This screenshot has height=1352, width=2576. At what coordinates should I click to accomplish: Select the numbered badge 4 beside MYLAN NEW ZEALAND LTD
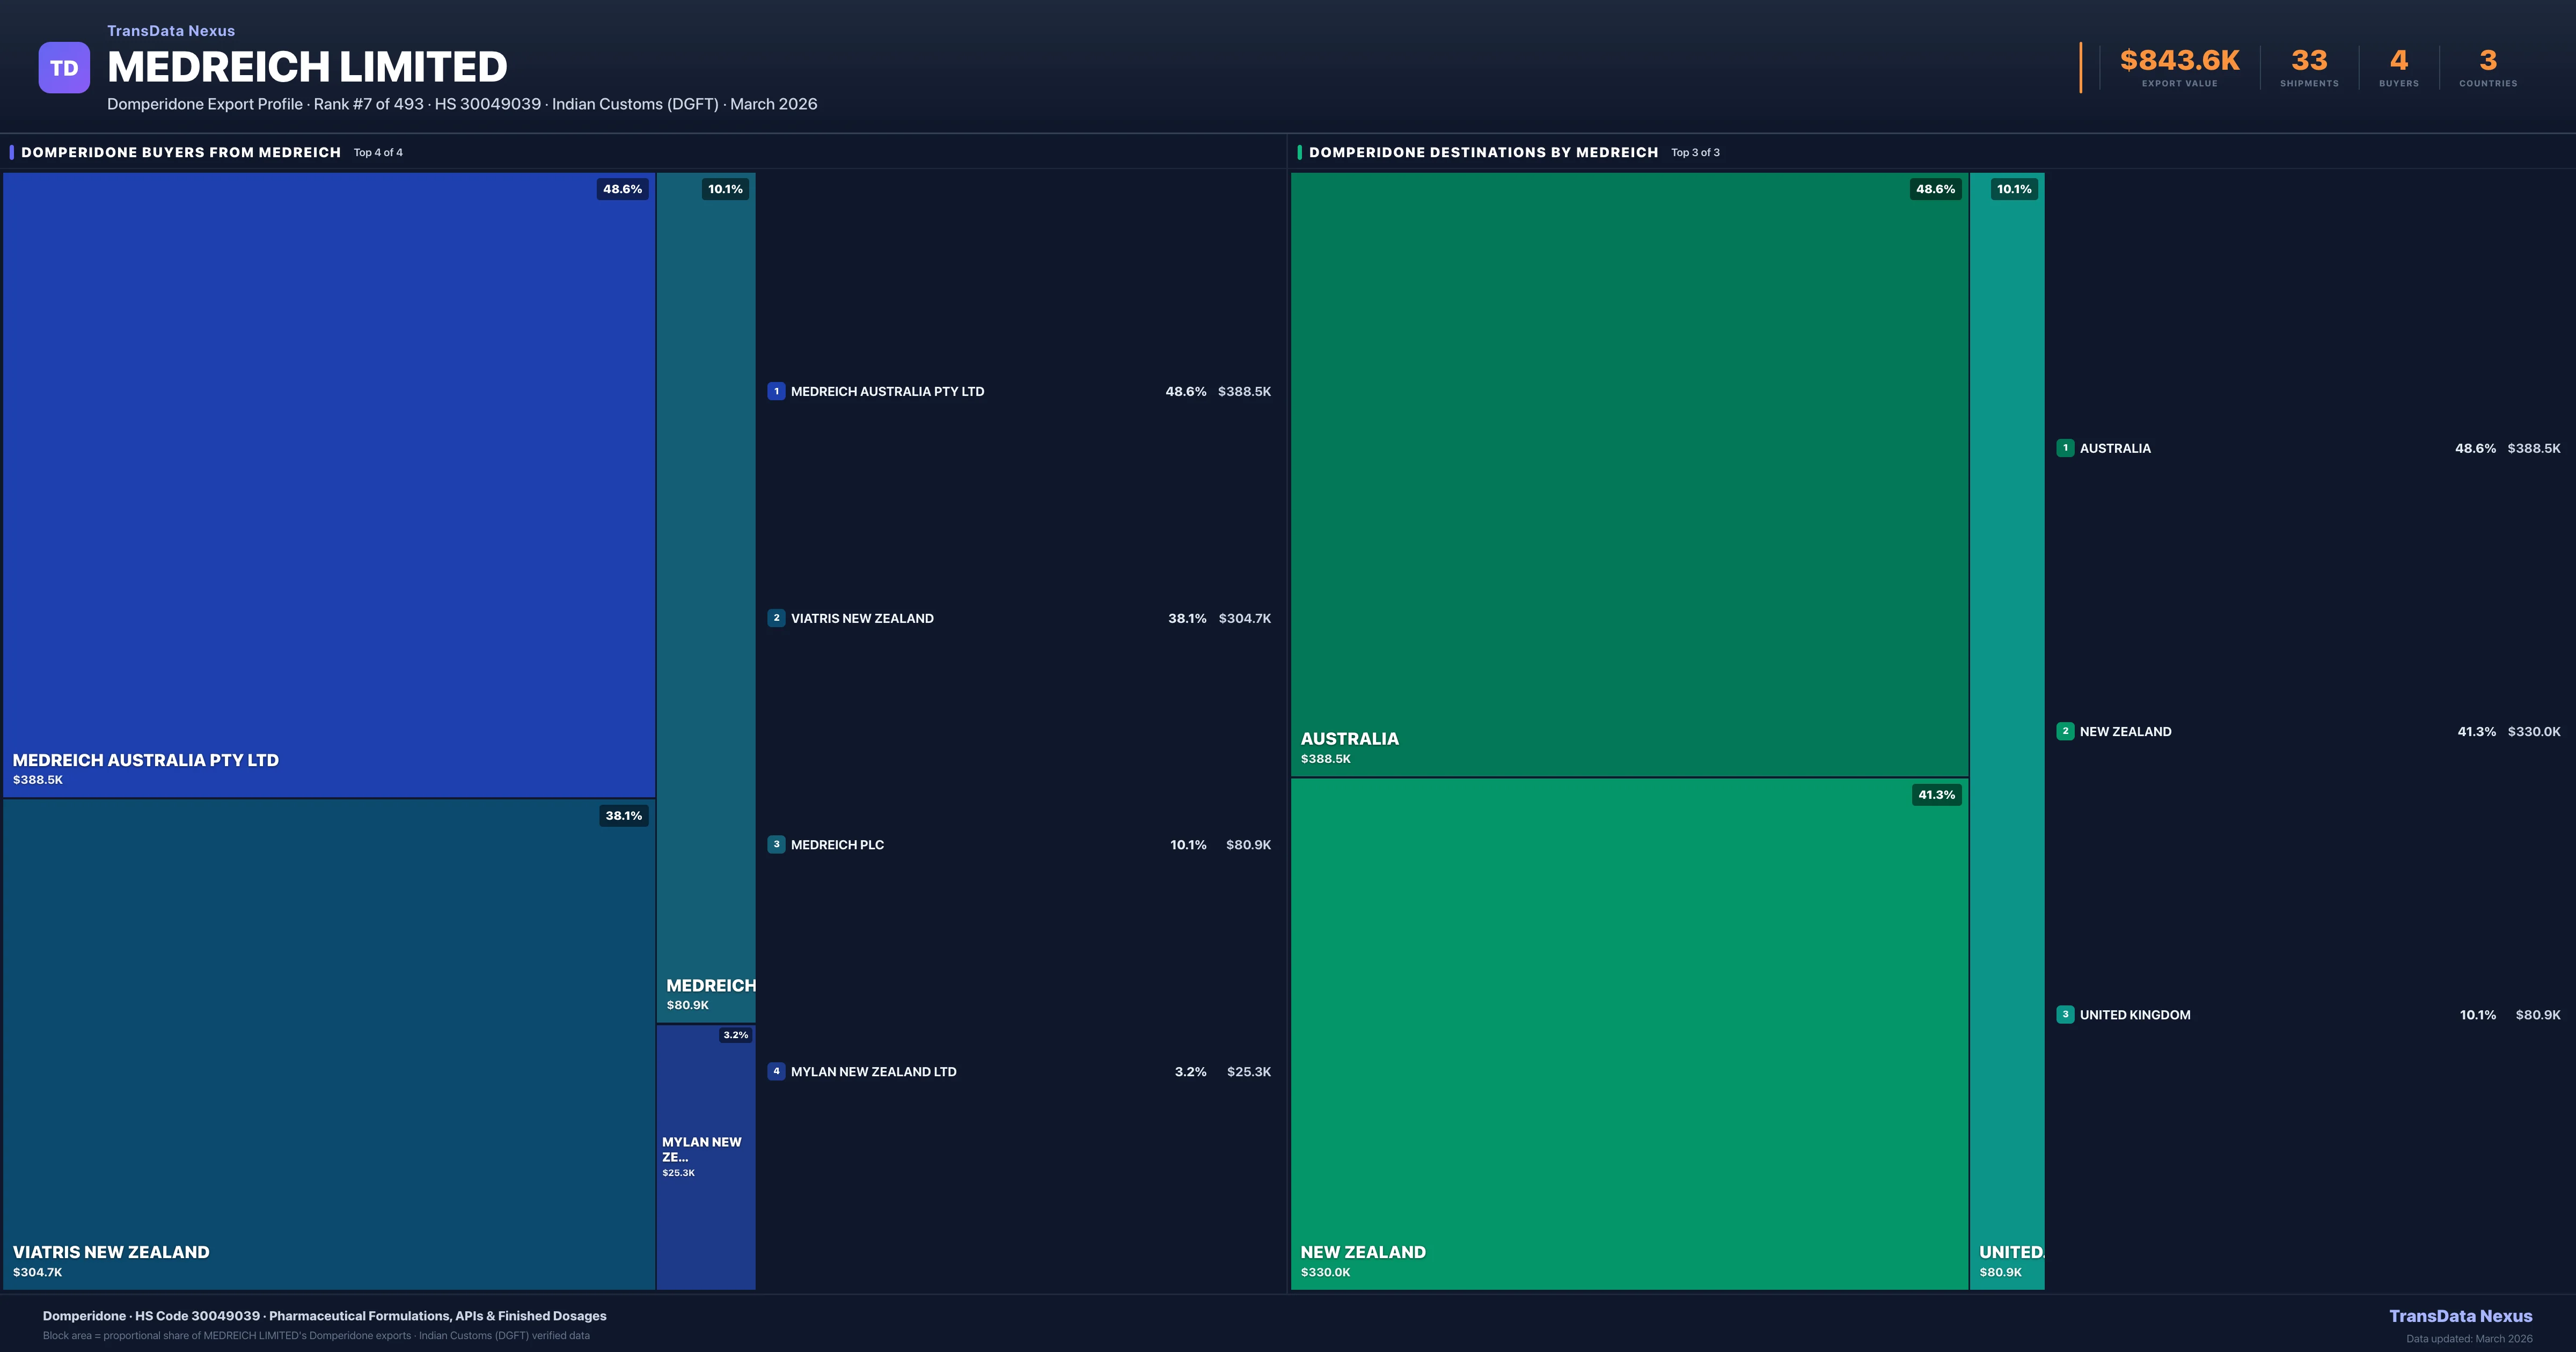tap(777, 1071)
